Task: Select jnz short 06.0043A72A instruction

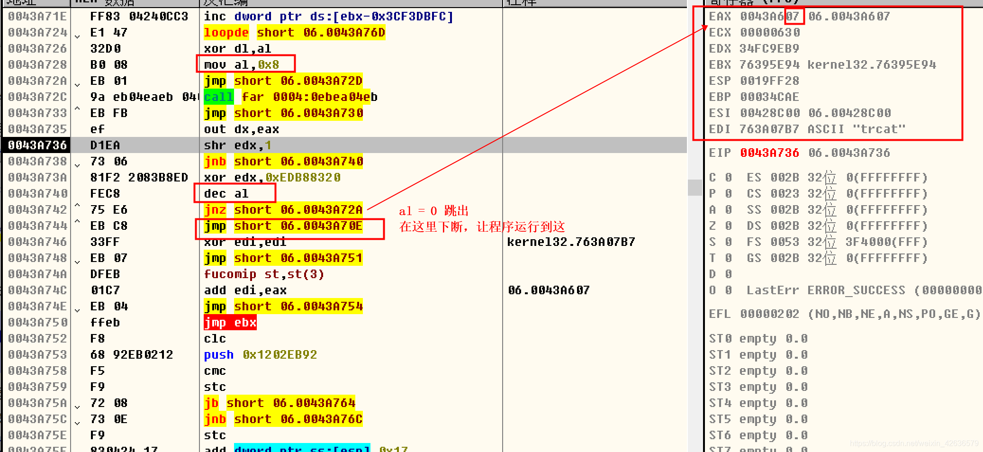Action: [283, 210]
